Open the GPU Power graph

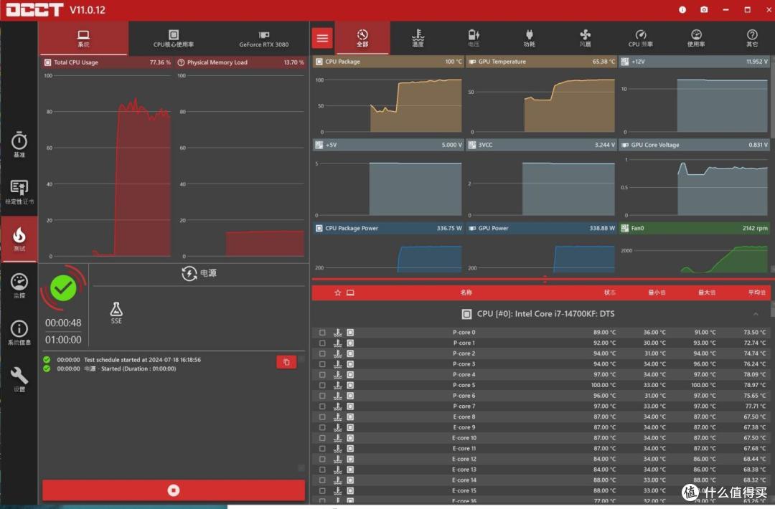[x=541, y=248]
